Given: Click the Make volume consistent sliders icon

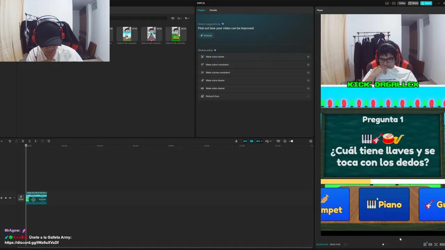Looking at the screenshot, I should click(x=202, y=73).
